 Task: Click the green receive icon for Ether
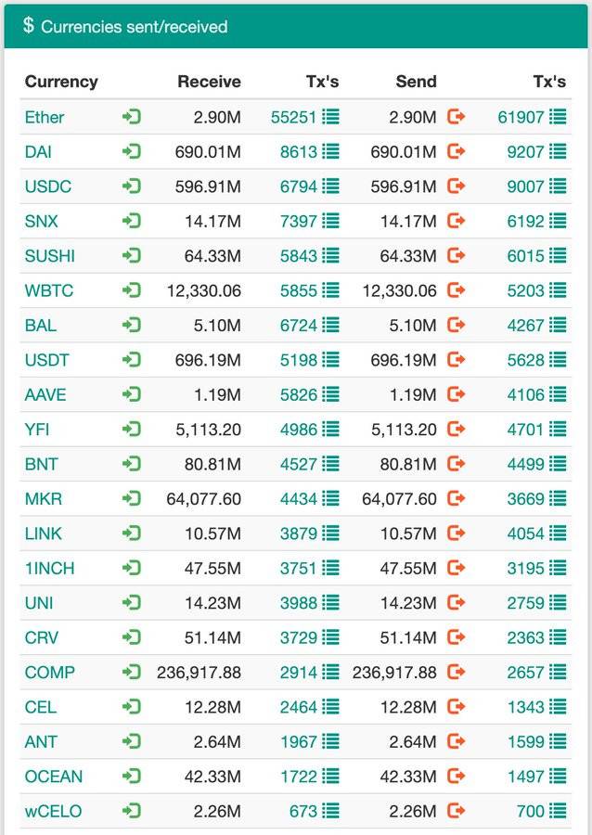(132, 117)
